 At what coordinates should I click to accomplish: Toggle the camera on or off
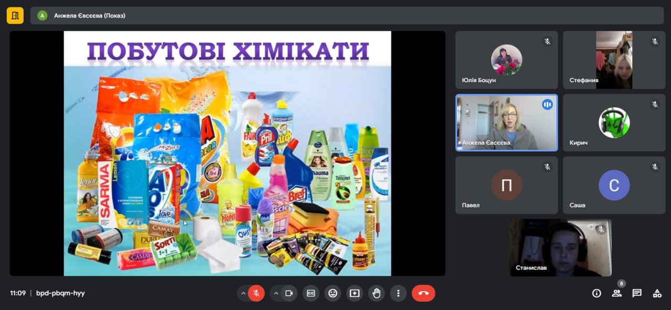pyautogui.click(x=289, y=293)
